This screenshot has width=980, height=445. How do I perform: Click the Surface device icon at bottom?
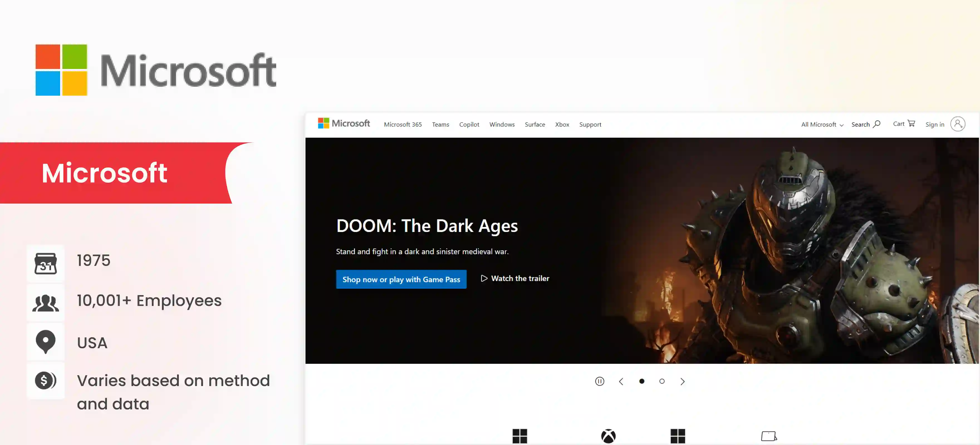[x=768, y=436]
